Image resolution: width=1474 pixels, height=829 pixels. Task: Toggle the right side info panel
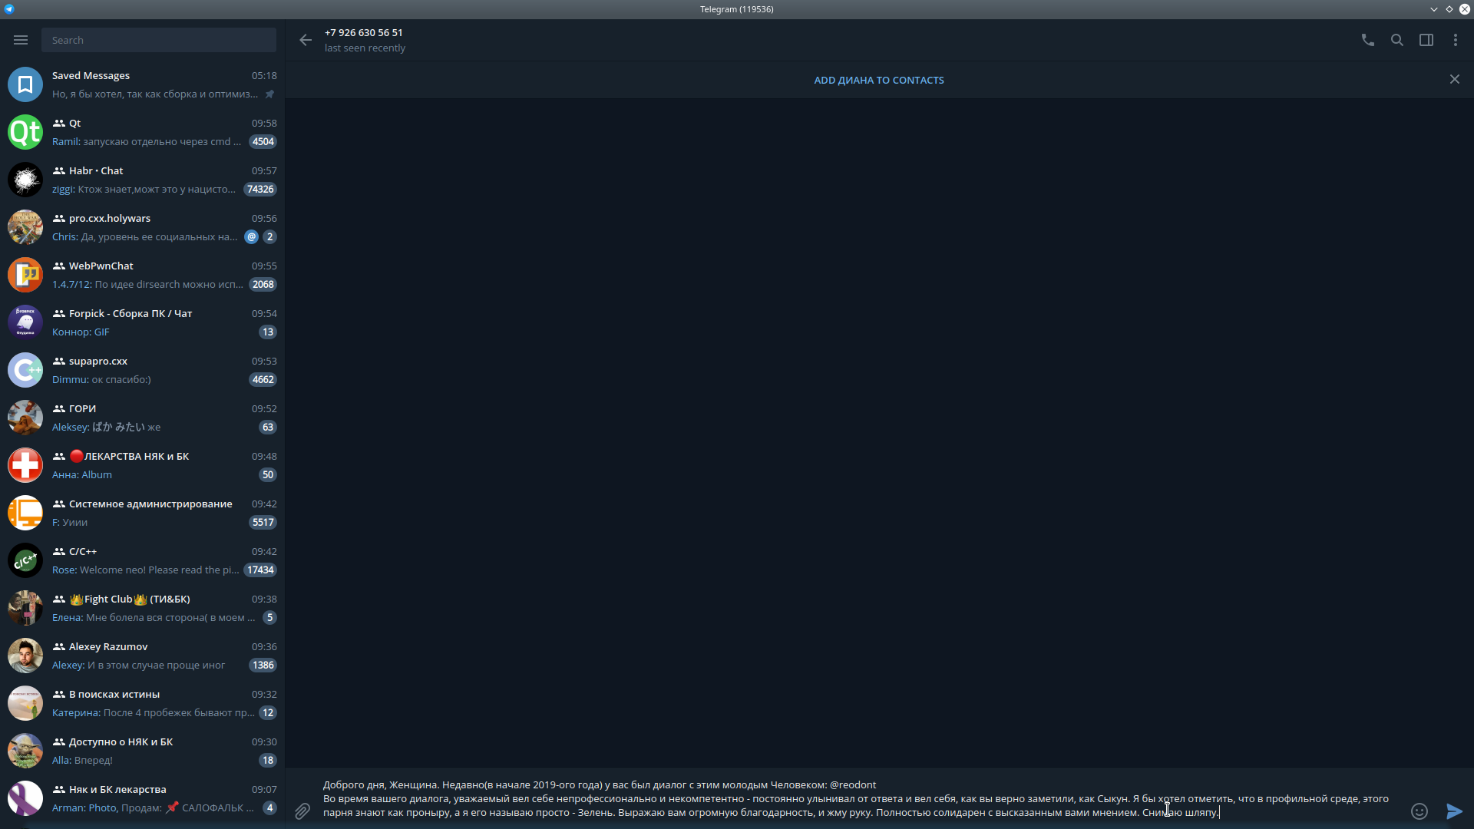pos(1426,40)
